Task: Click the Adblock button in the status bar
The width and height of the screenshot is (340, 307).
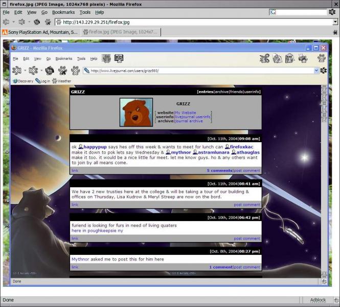Action: pyautogui.click(x=318, y=300)
